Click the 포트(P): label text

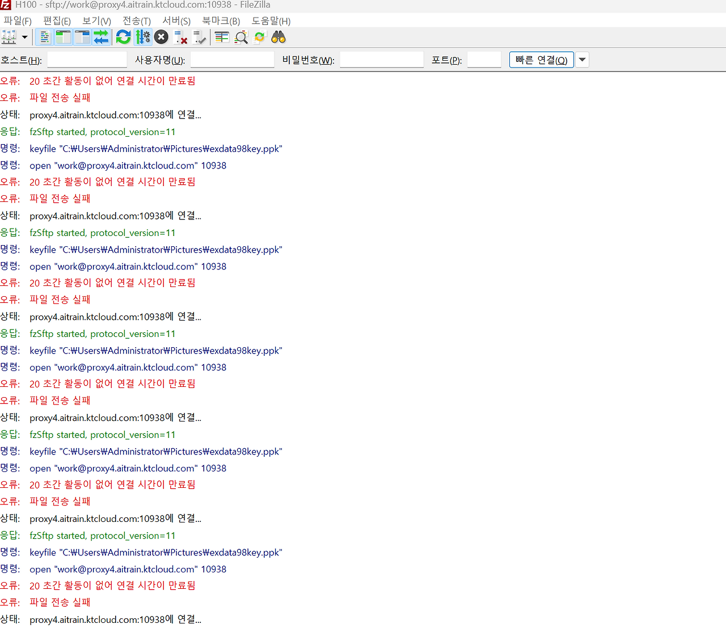tap(447, 60)
